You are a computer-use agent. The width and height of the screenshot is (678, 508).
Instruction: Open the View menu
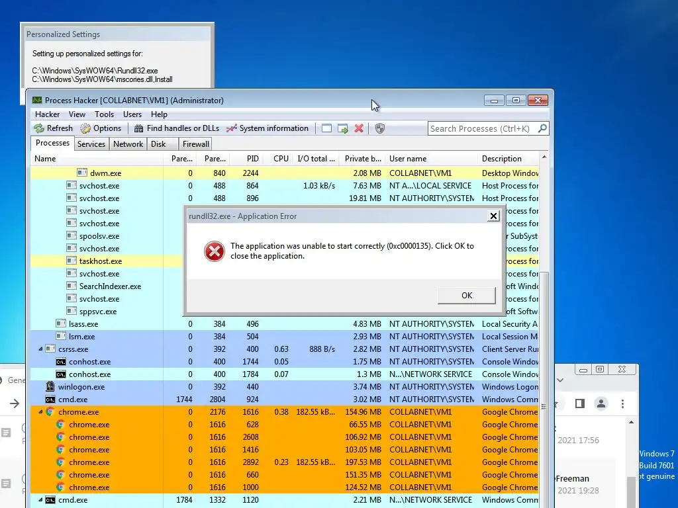click(x=77, y=114)
